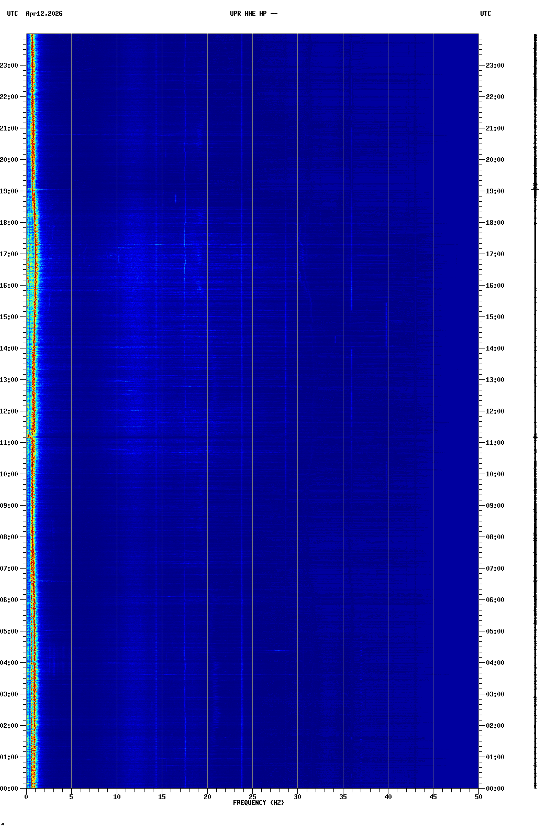Click the UTC label in the top-right corner
This screenshot has height=830, width=558.
tap(485, 14)
